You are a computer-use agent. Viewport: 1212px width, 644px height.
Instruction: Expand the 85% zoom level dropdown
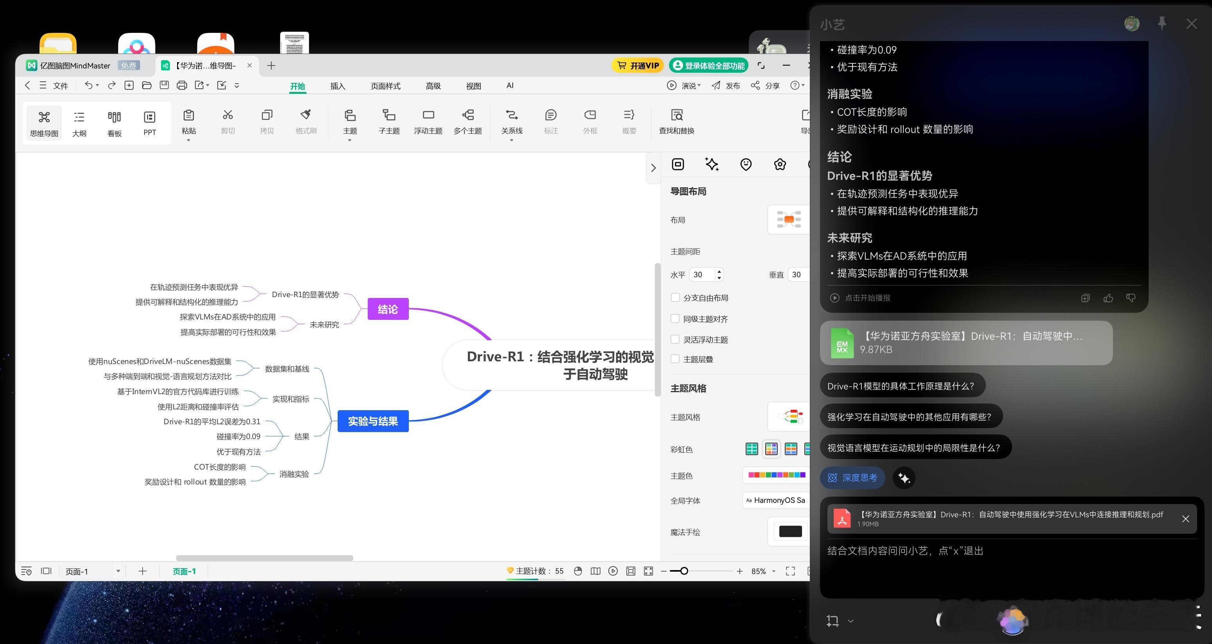click(773, 571)
